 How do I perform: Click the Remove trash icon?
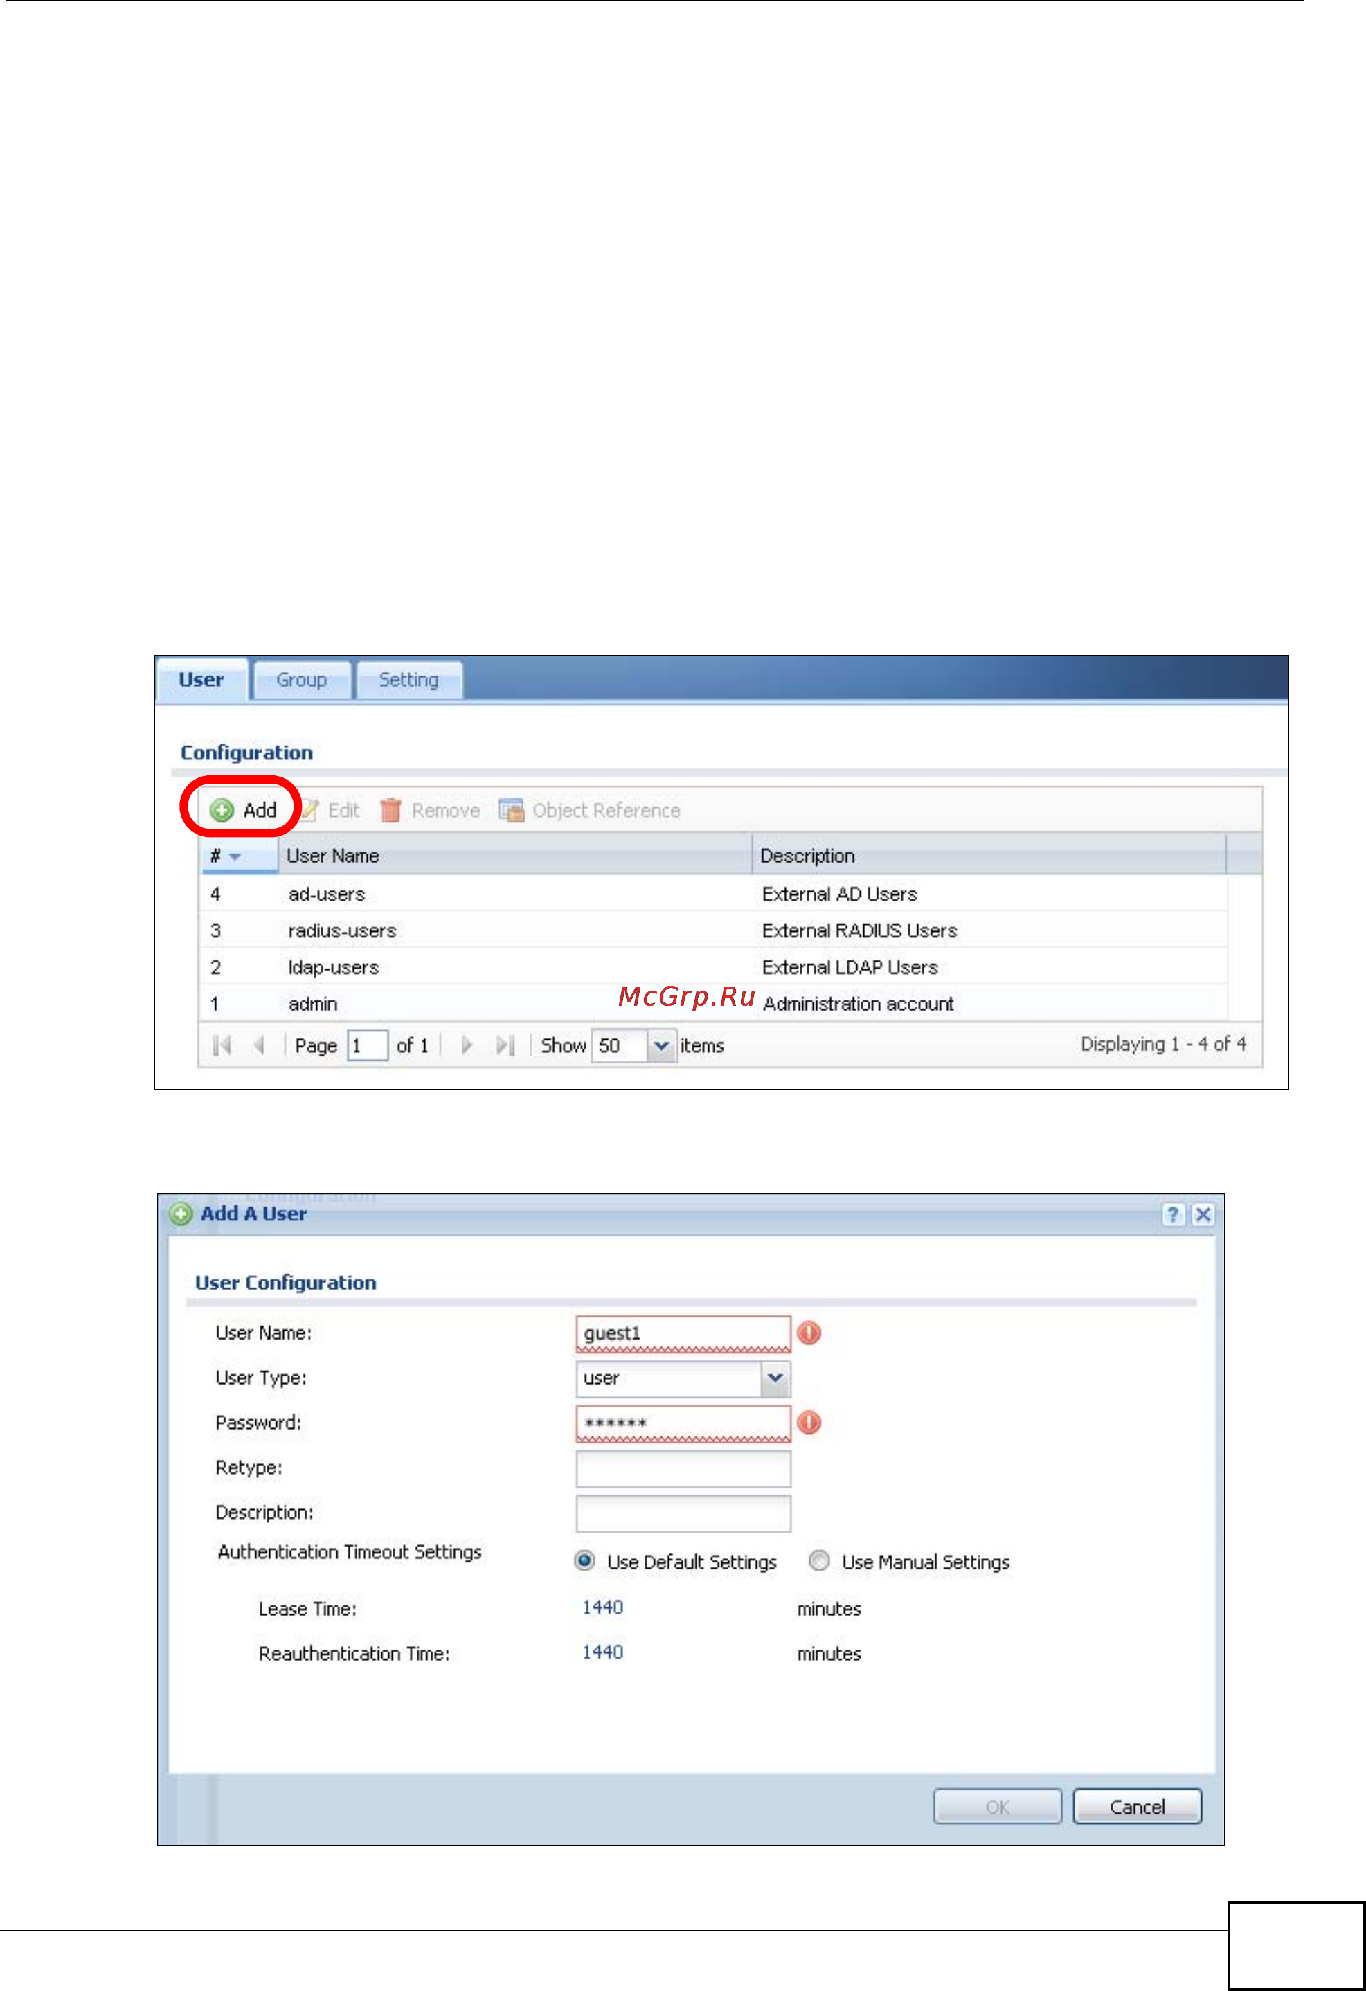point(390,809)
